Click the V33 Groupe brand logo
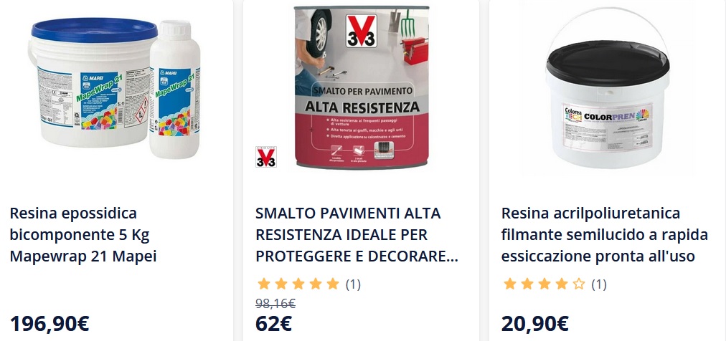726x341 pixels. coord(265,156)
